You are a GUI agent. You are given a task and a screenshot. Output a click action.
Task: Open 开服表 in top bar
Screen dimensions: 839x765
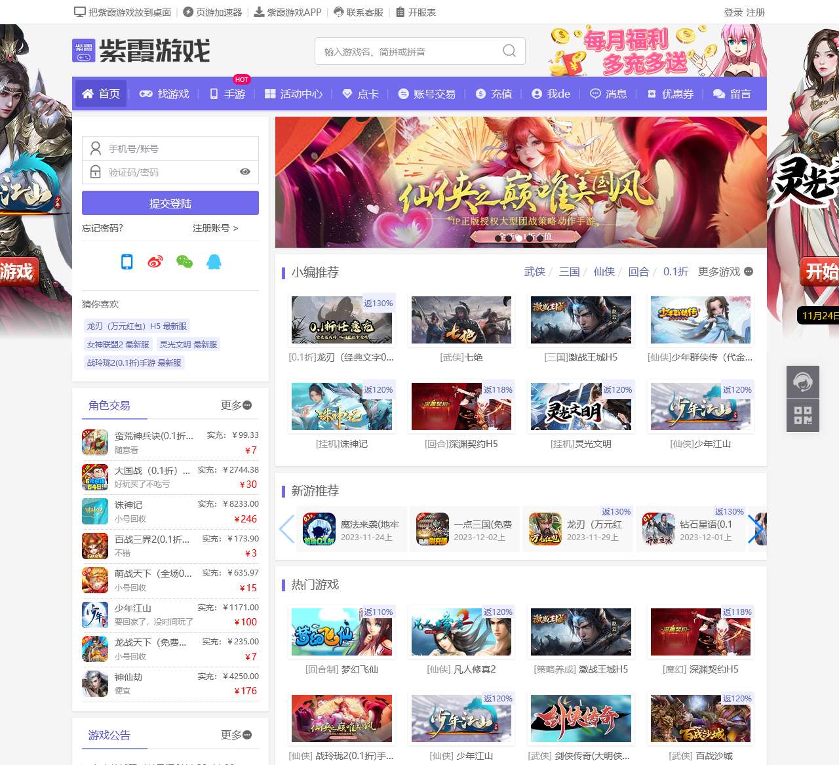tap(416, 12)
